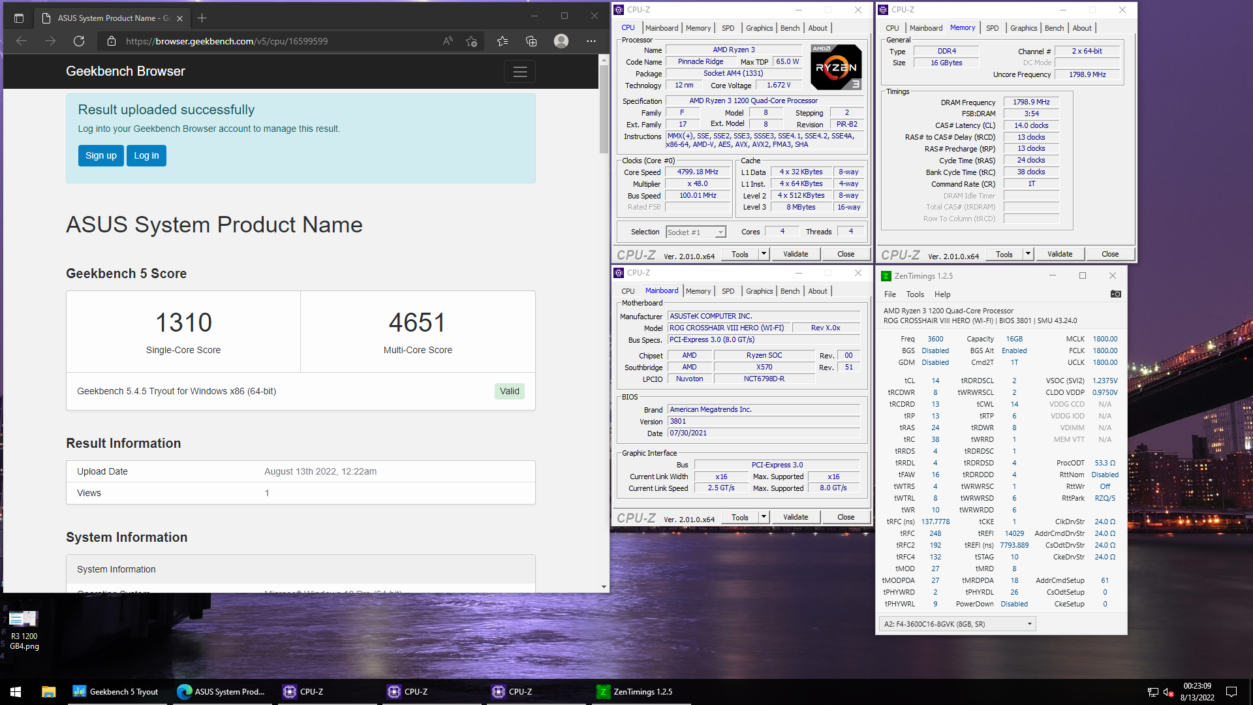The image size is (1253, 705).
Task: Open Tools dropdown arrow in CPU-Z Mainboard window
Action: click(x=764, y=517)
